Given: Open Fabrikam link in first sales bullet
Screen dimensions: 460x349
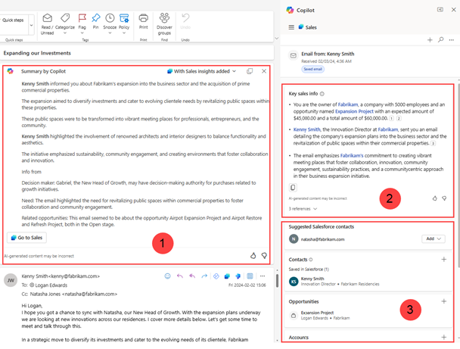Looking at the screenshot, I should click(x=348, y=104).
